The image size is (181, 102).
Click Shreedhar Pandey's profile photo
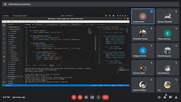[143, 33]
